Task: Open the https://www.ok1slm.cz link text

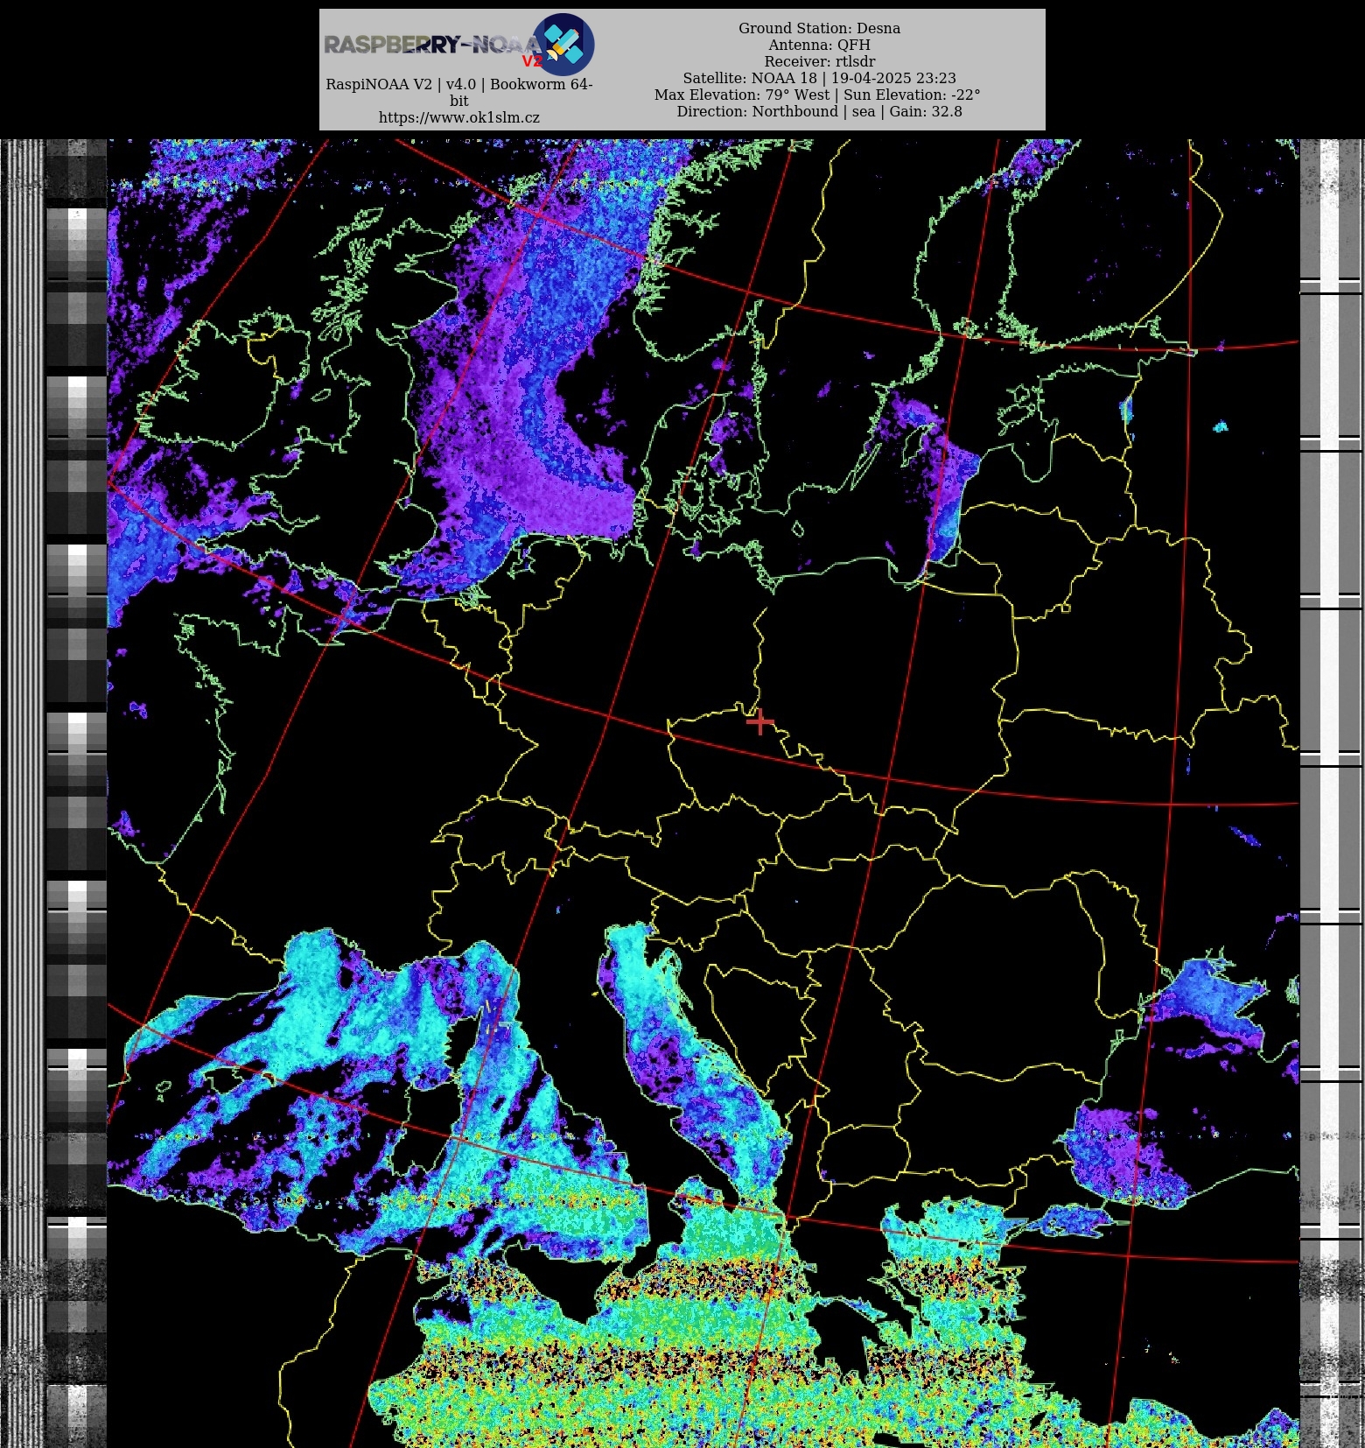Action: (x=459, y=117)
